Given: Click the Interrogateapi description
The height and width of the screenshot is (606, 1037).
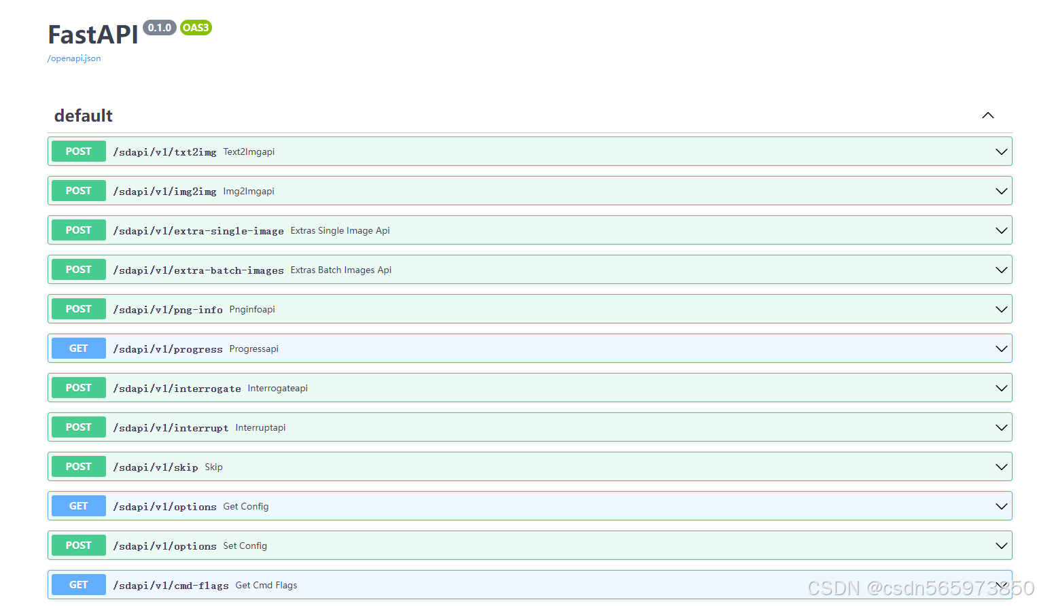Looking at the screenshot, I should point(278,388).
